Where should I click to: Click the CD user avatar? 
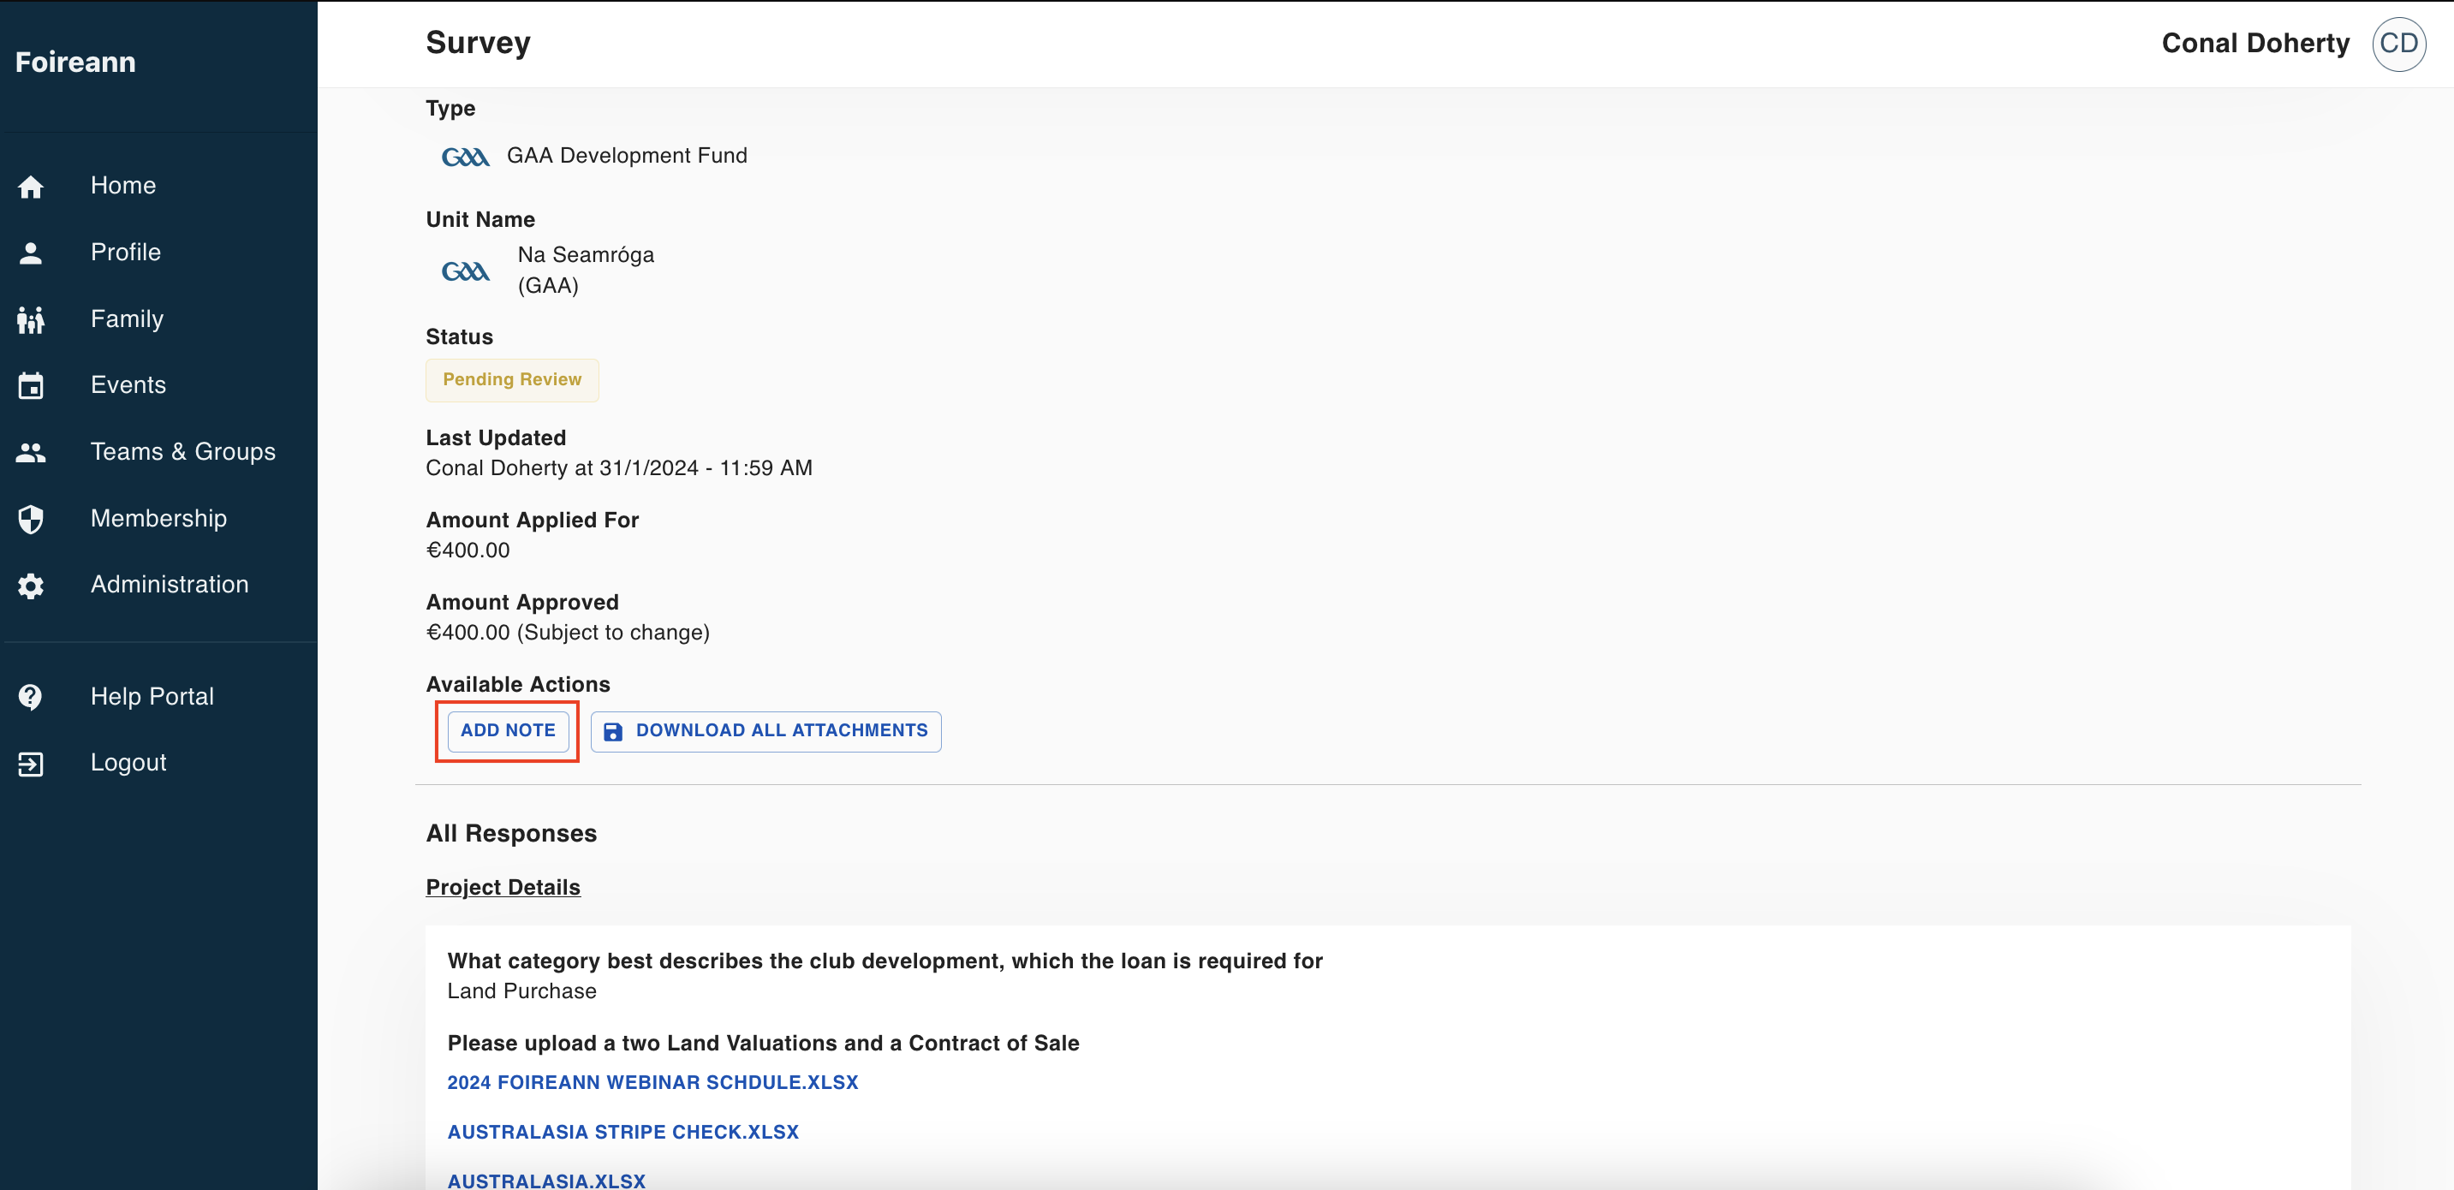coord(2397,44)
